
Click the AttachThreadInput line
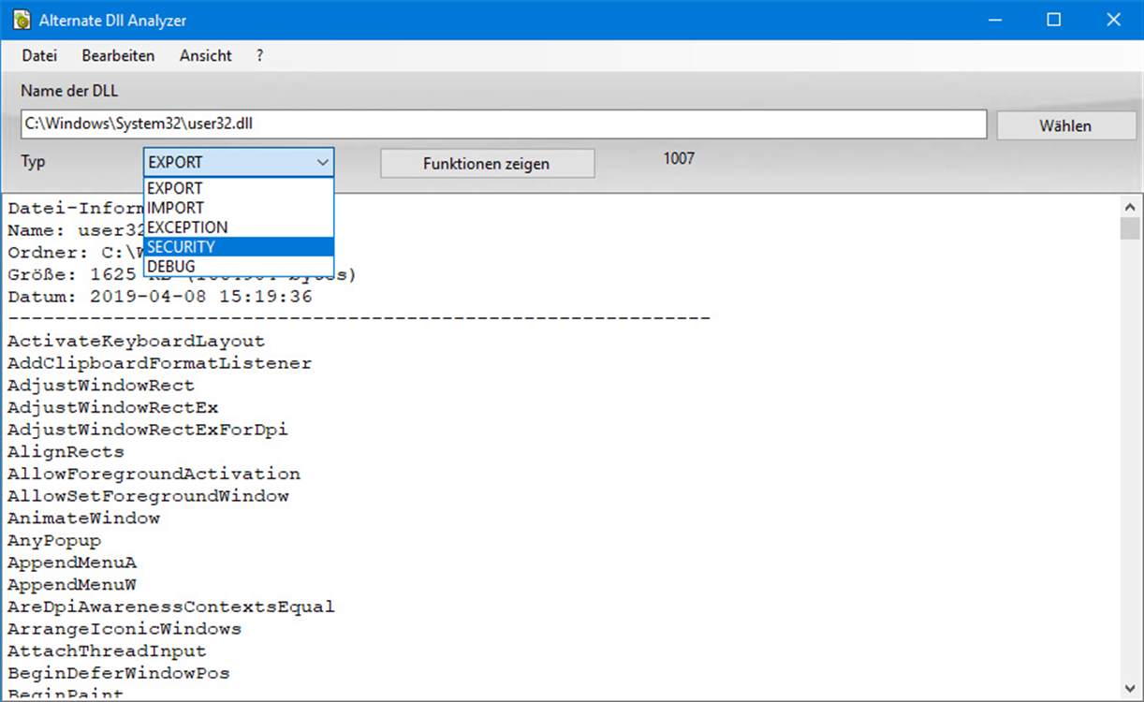tap(107, 651)
